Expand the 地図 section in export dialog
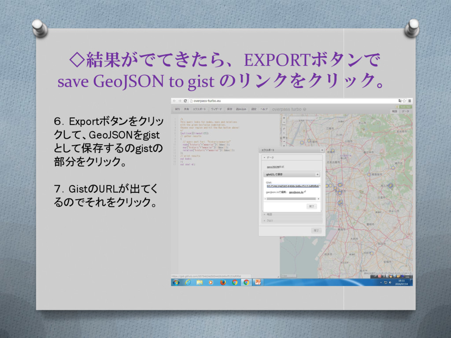Screen dimensions: 451x338 coord(292,214)
